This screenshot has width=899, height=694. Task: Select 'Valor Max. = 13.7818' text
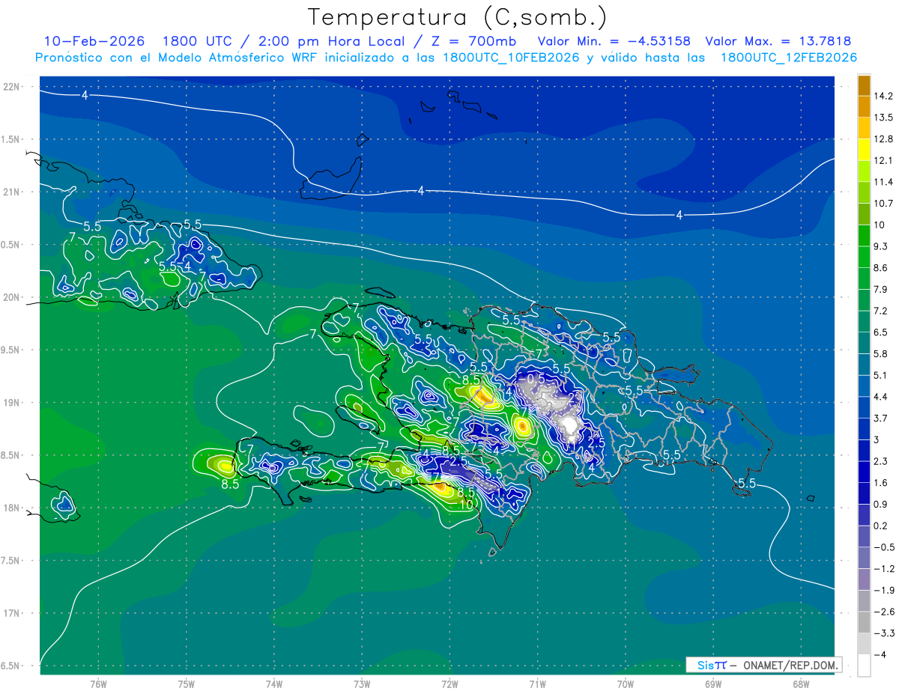(x=778, y=41)
